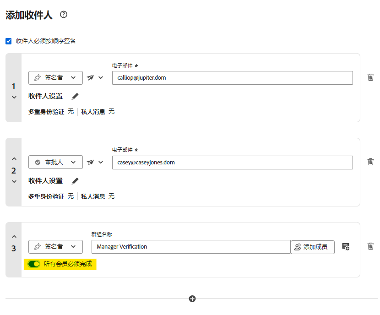Click the 添加成员 button for Manager Verification
The image size is (380, 315).
pyautogui.click(x=313, y=246)
